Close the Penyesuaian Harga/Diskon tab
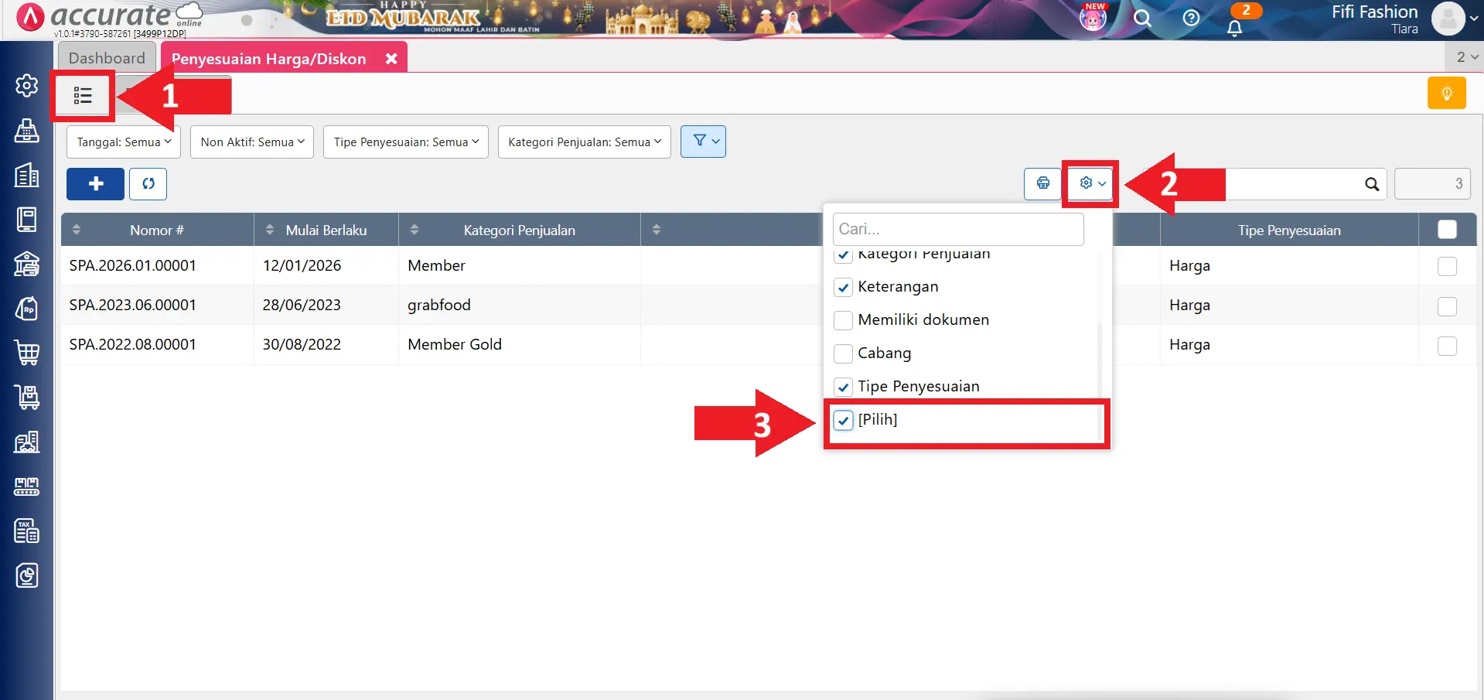1484x700 pixels. 391,59
